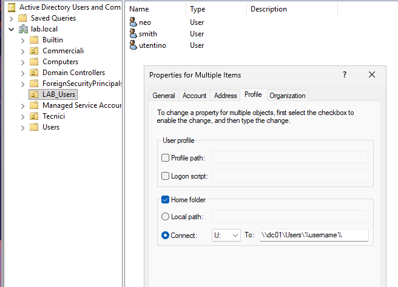Click the neo user icon

pyautogui.click(x=133, y=22)
